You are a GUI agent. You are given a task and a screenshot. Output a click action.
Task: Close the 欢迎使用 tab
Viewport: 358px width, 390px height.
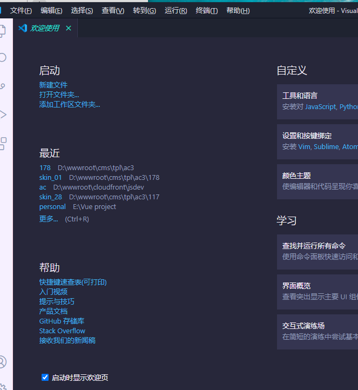click(x=69, y=28)
